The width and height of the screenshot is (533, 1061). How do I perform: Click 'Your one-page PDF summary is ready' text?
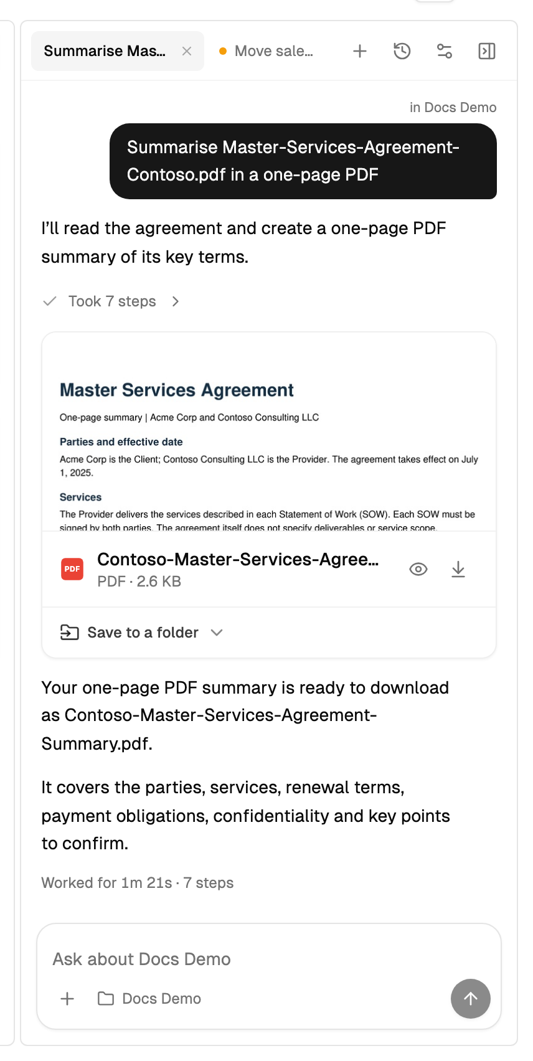(x=245, y=715)
